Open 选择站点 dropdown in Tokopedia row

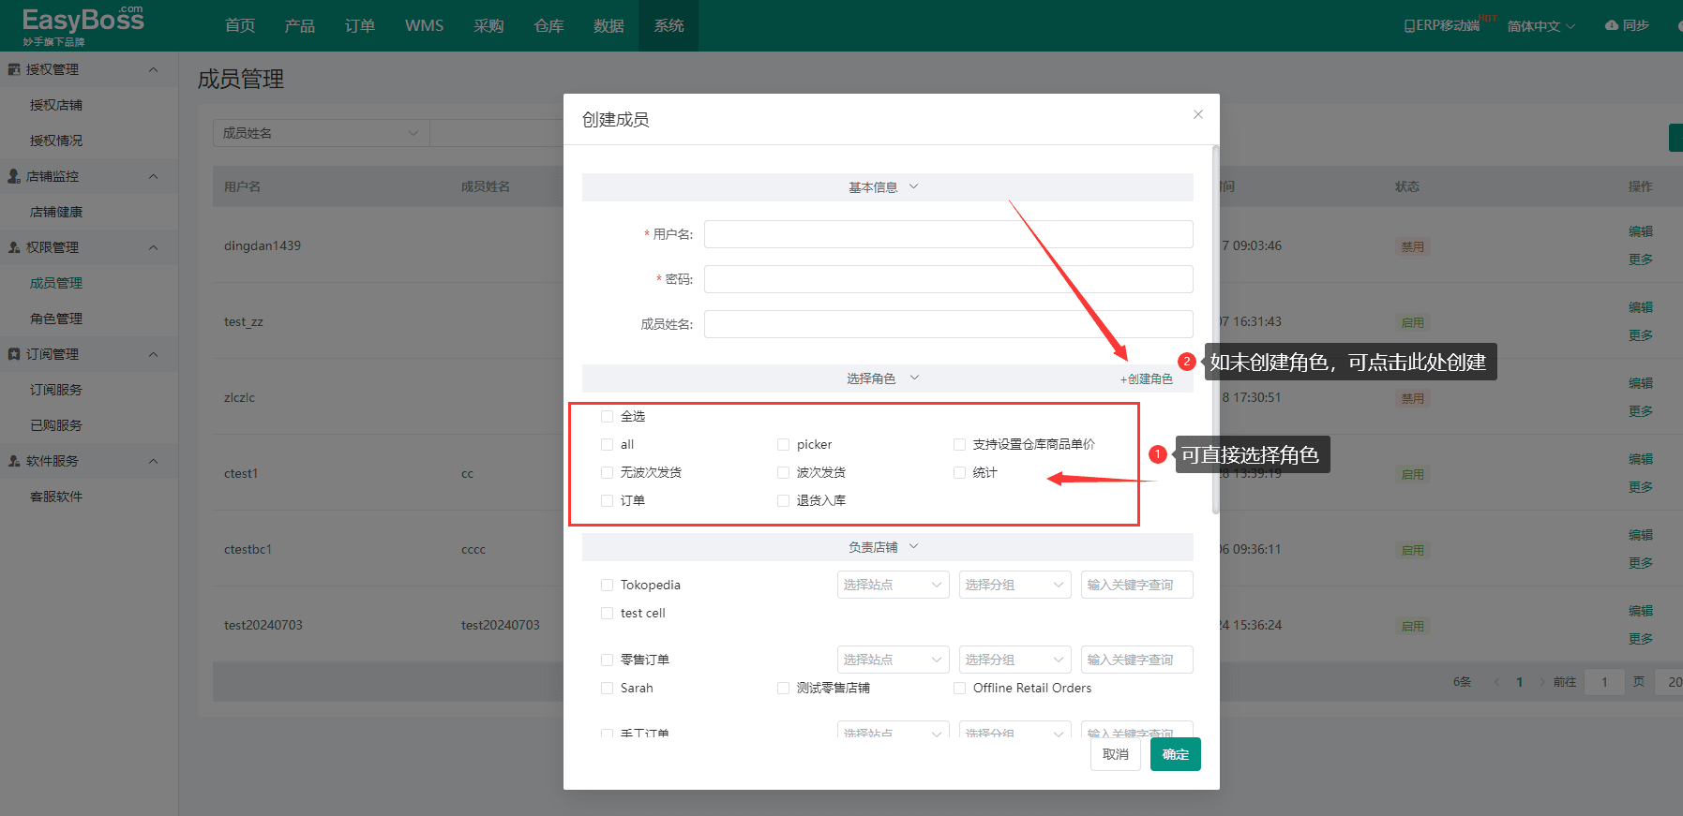pyautogui.click(x=893, y=585)
